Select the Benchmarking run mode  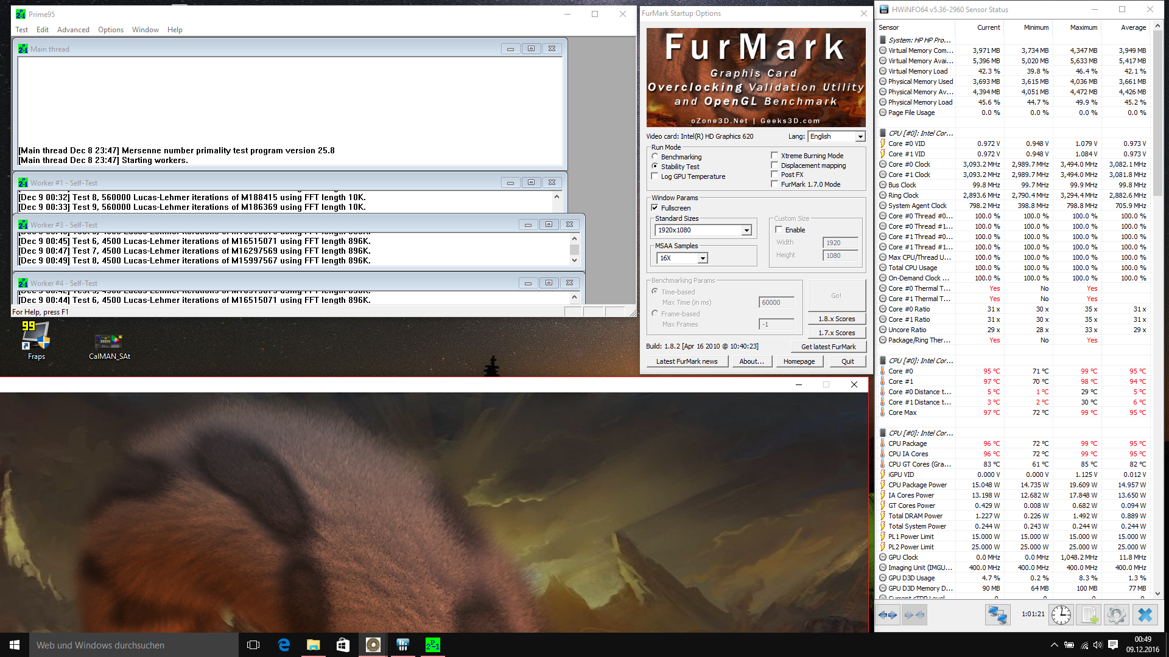point(655,157)
